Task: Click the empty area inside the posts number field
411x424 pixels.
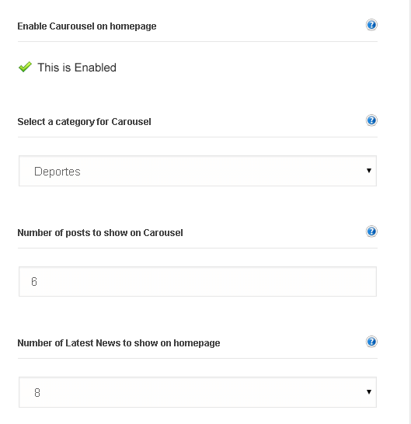Action: click(x=206, y=281)
